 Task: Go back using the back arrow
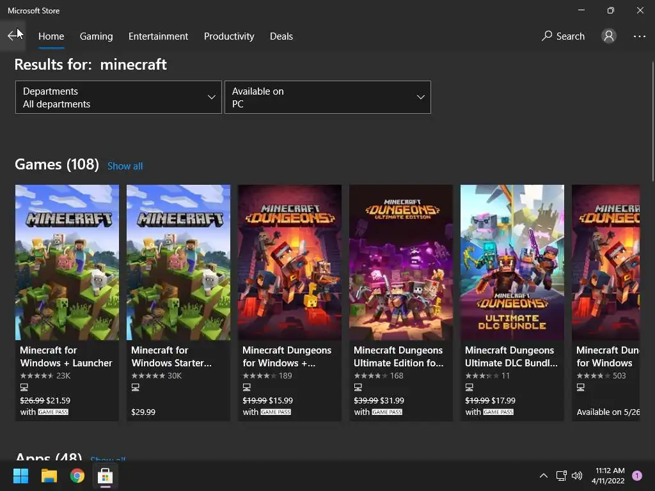point(13,36)
